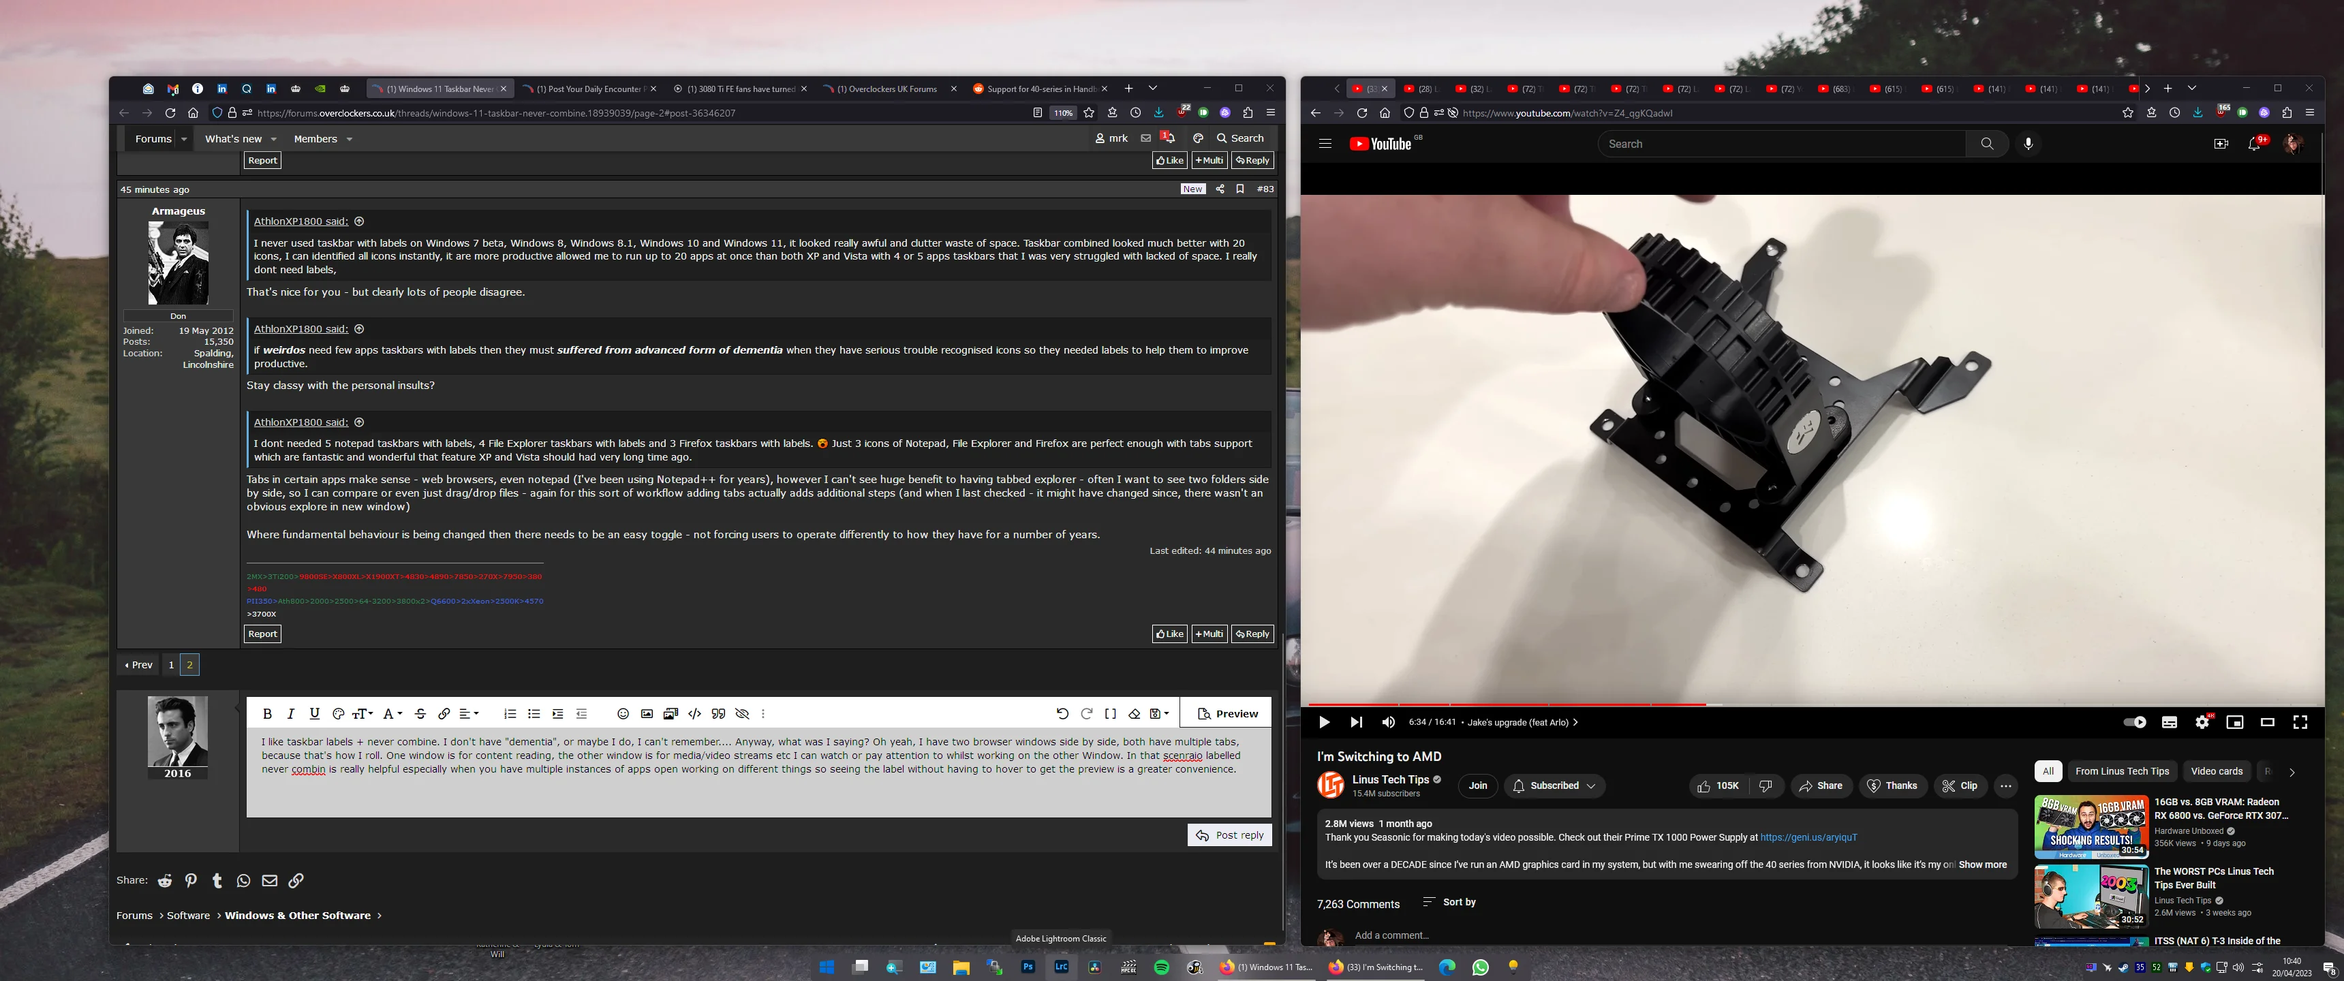The width and height of the screenshot is (2344, 981).
Task: Insert link in forum reply editor
Action: pos(444,713)
